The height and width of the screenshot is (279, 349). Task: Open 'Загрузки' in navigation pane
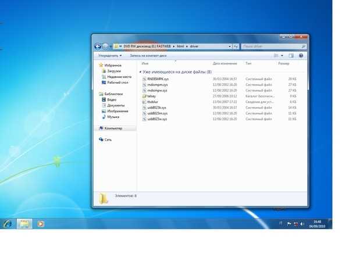pos(114,71)
